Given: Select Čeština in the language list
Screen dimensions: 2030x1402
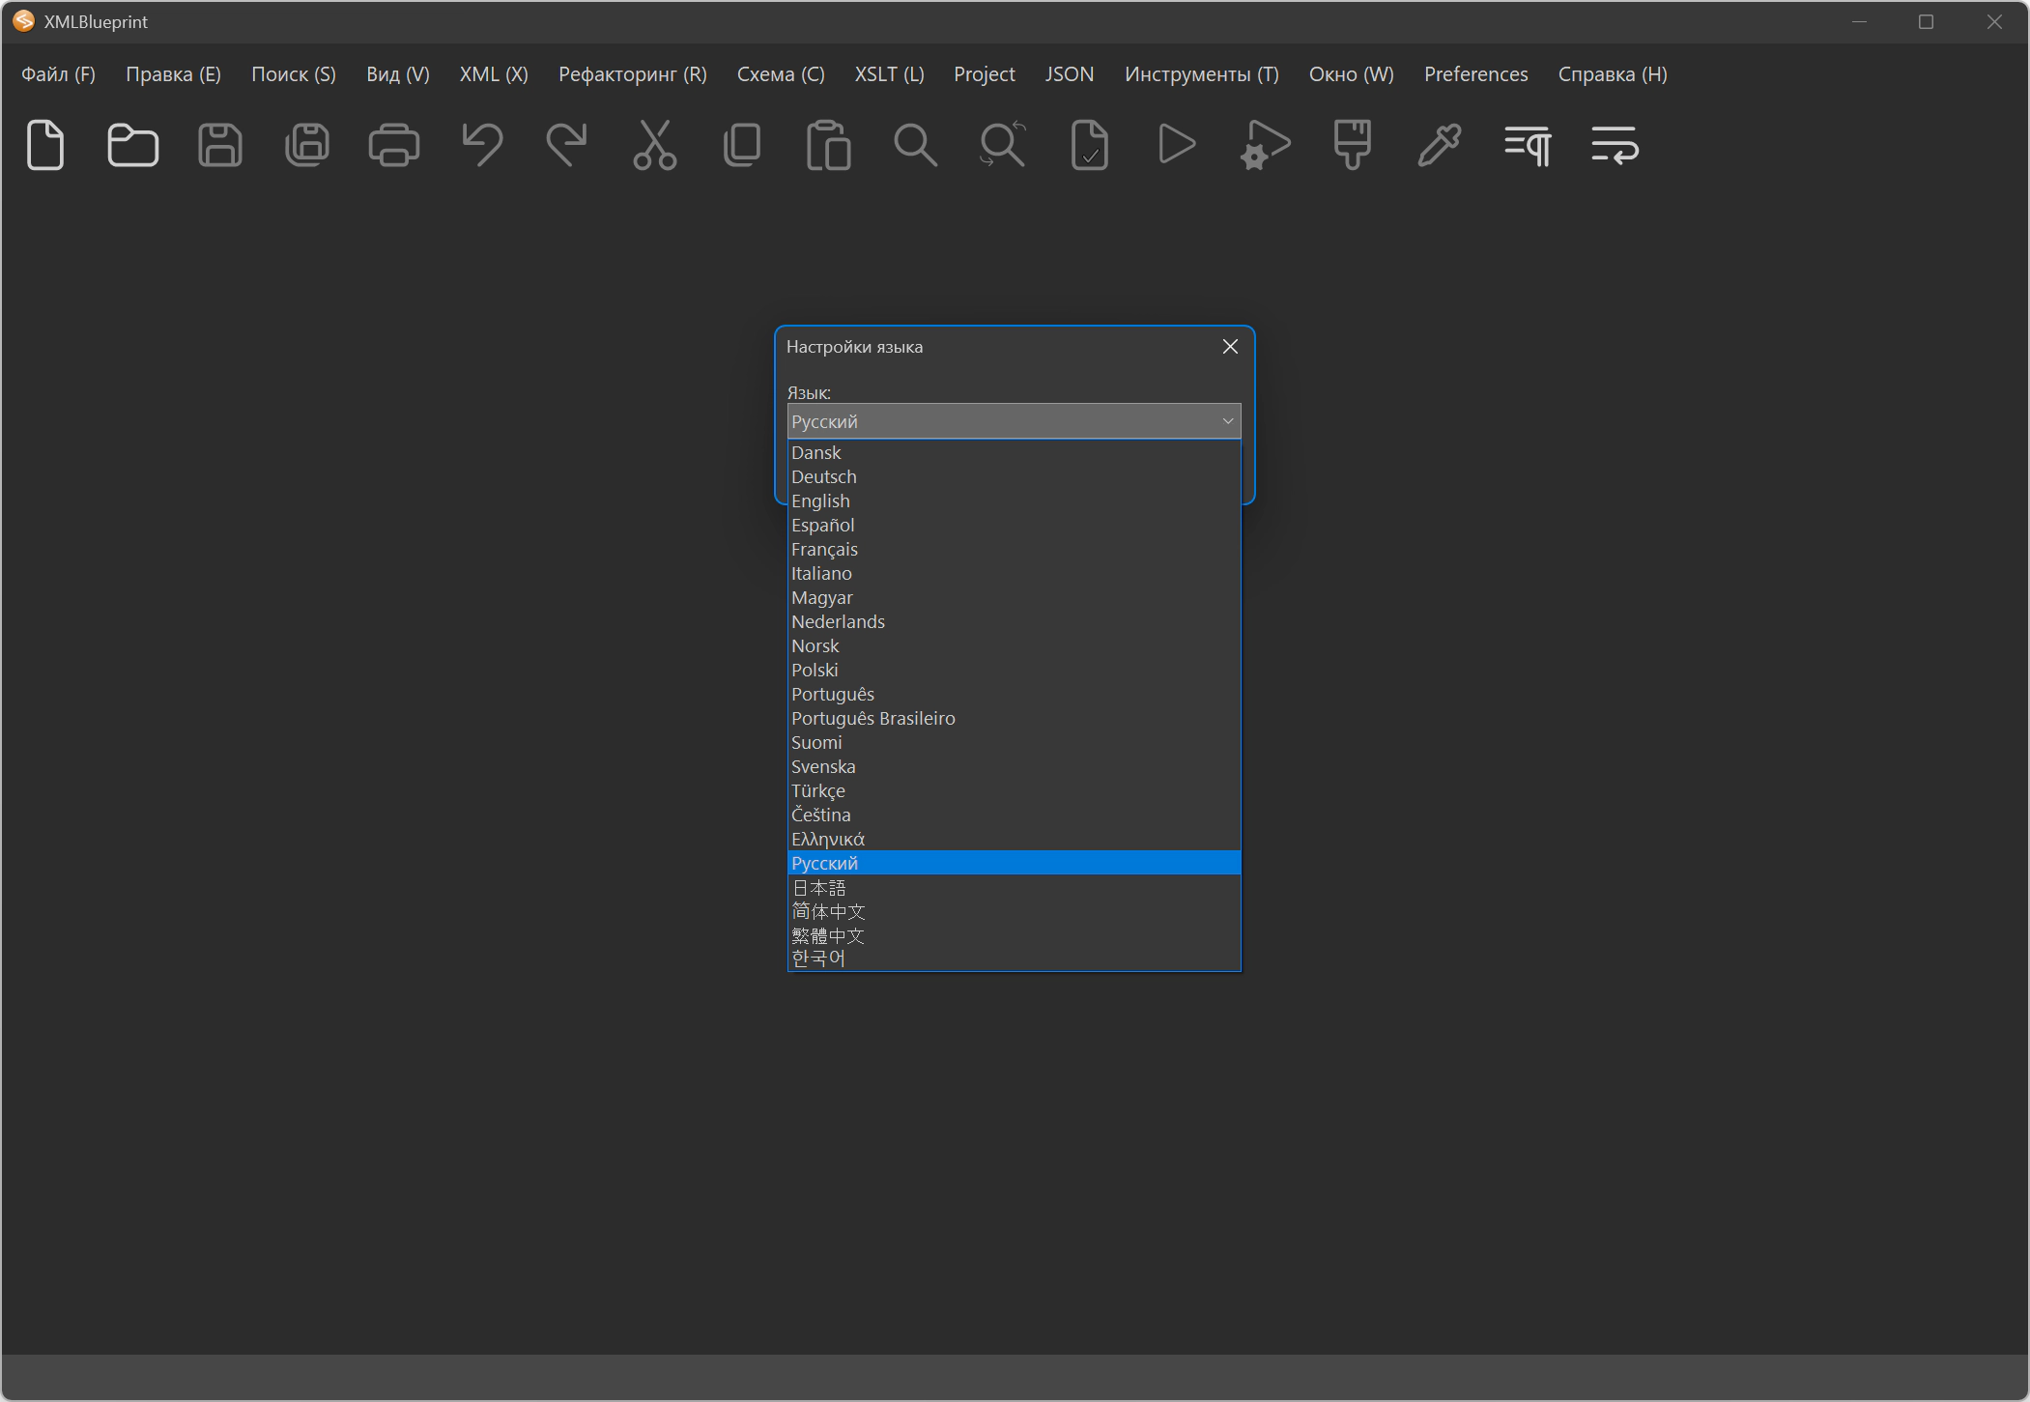Looking at the screenshot, I should (x=1014, y=815).
